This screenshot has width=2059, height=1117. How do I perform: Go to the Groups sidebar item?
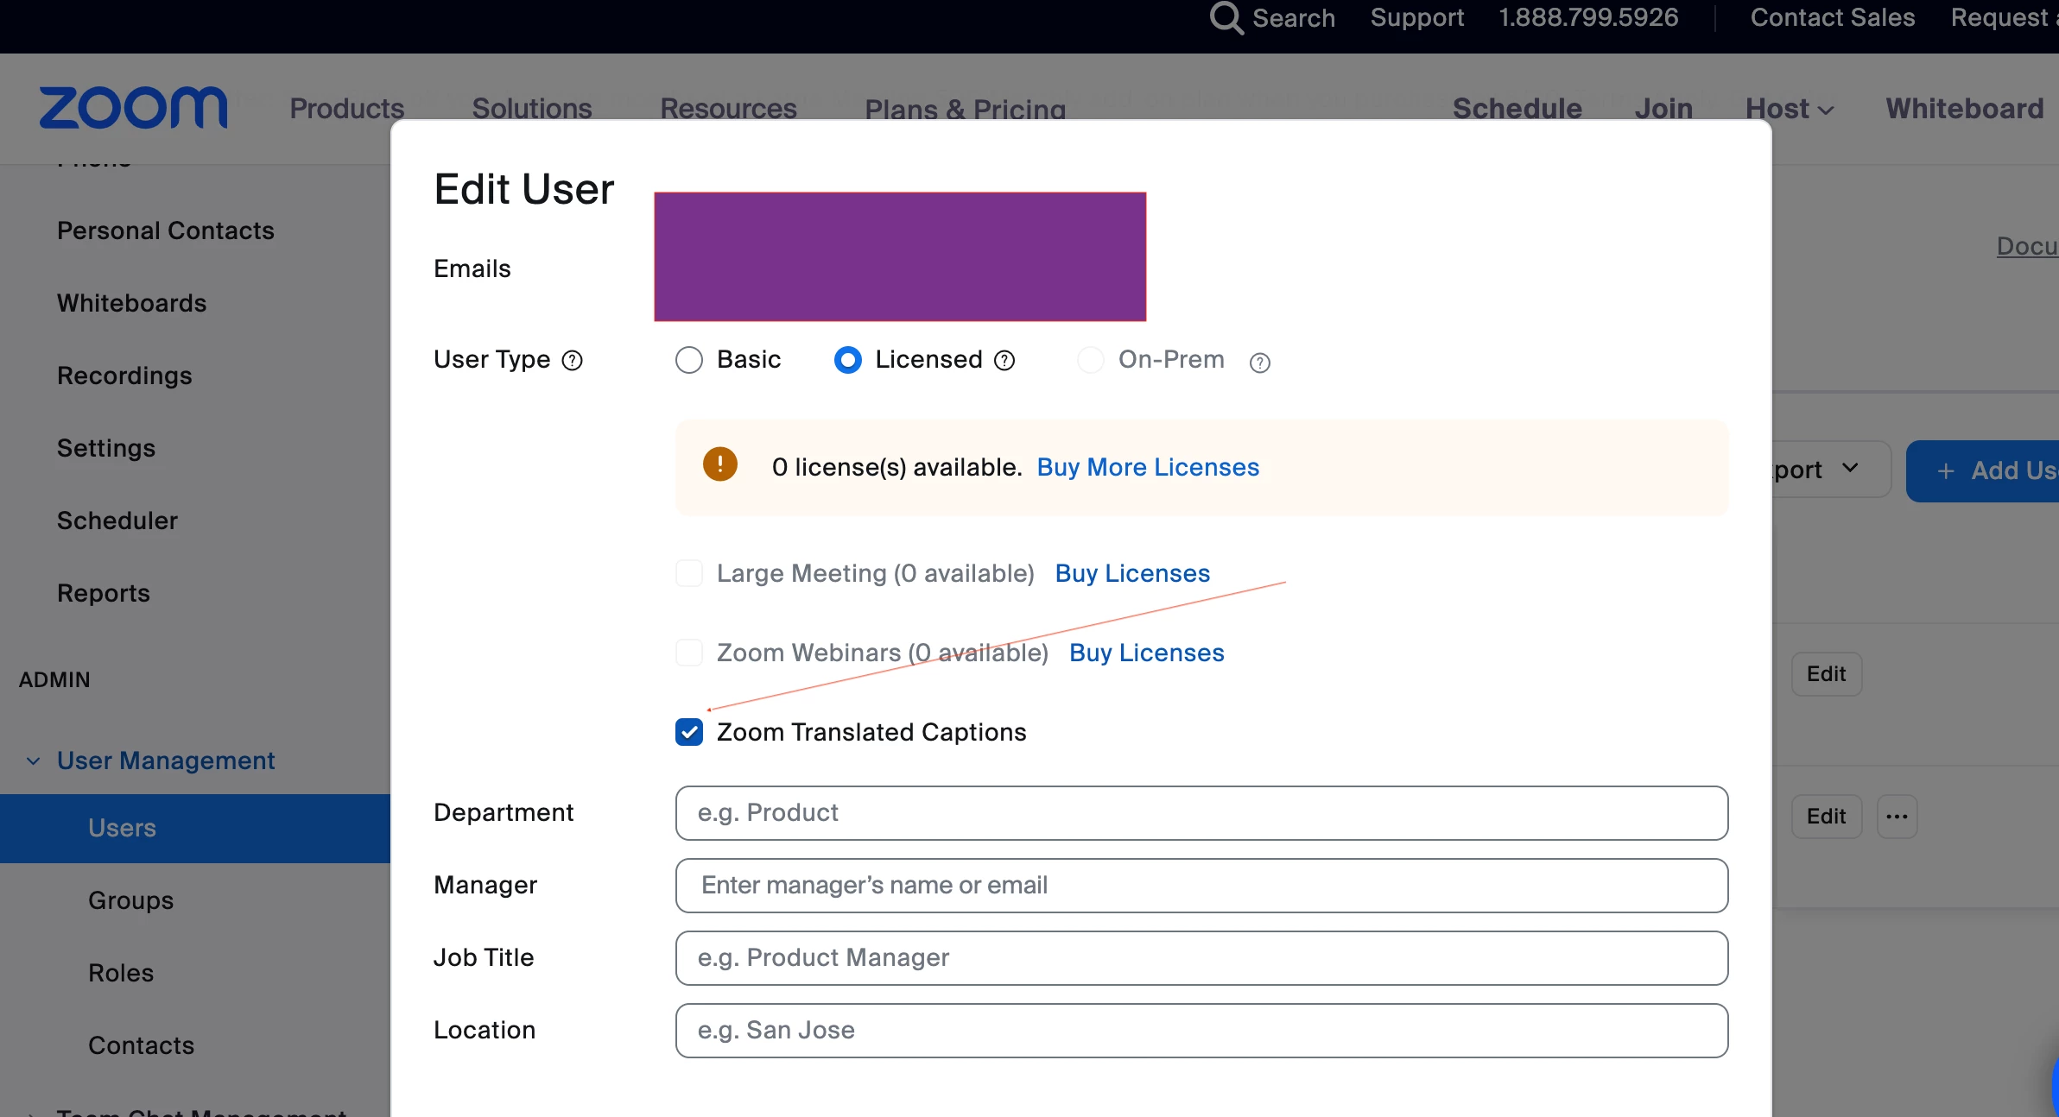tap(130, 900)
